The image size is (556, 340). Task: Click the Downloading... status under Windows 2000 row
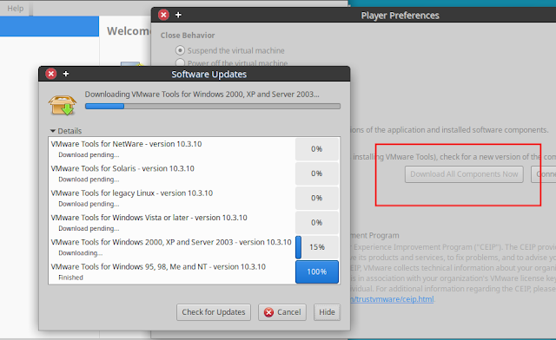[x=80, y=253]
